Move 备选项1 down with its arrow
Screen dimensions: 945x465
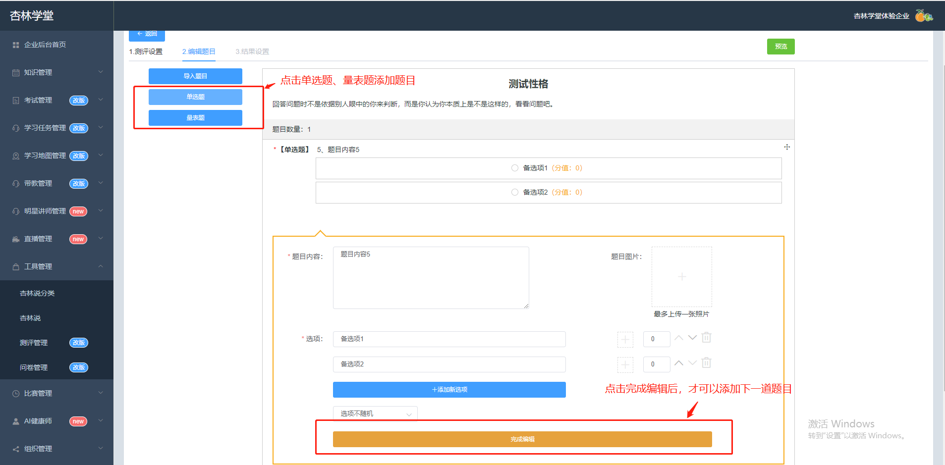[693, 338]
